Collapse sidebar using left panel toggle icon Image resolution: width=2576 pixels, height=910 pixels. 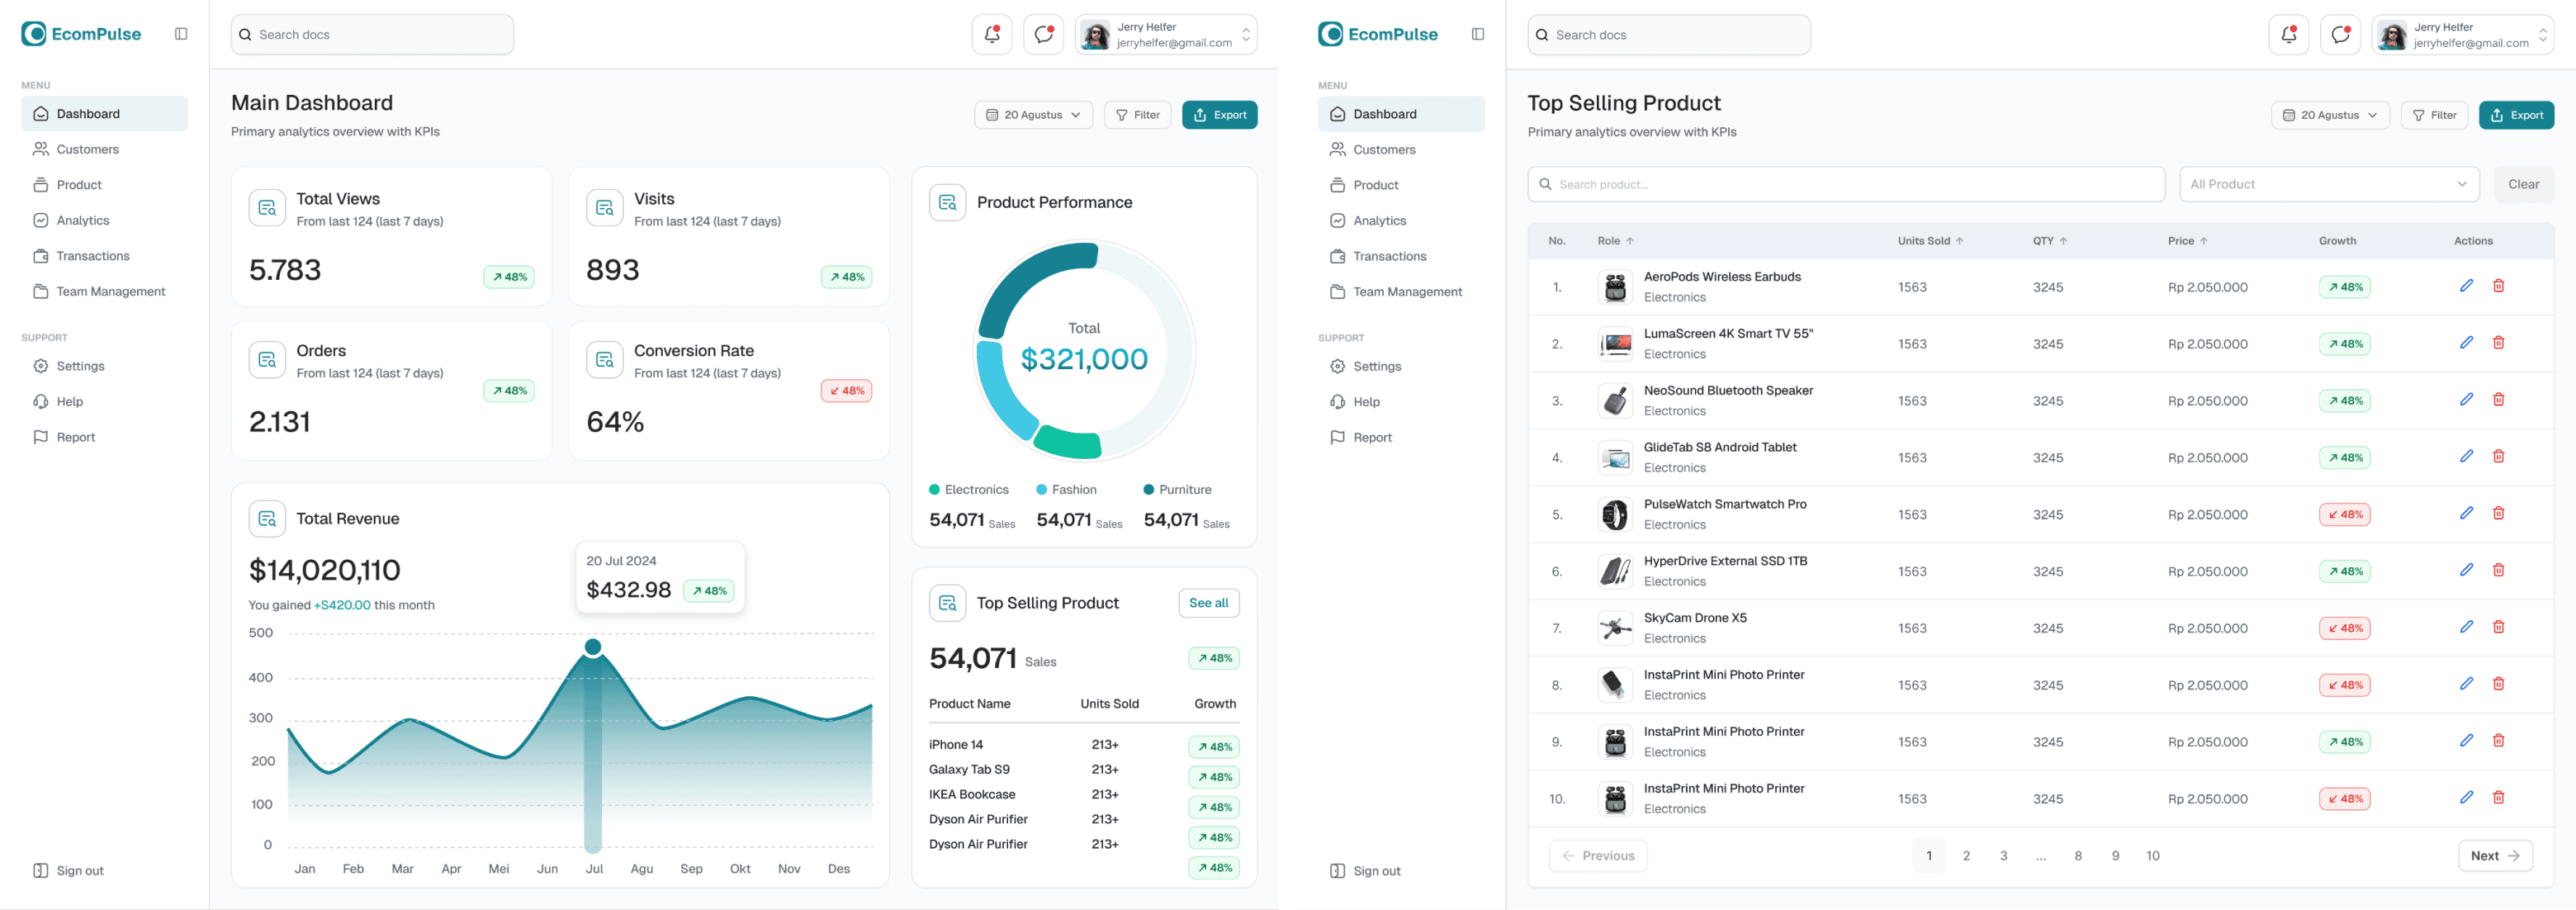(181, 34)
